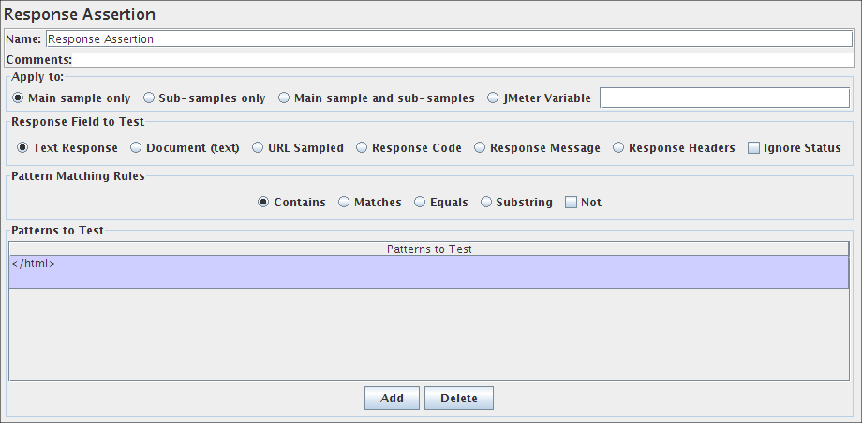Viewport: 862px width, 423px height.
Task: Choose Matches pattern rule
Action: click(x=344, y=202)
